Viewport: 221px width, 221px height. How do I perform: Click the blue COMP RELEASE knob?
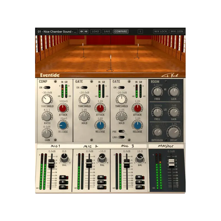pyautogui.click(x=63, y=125)
